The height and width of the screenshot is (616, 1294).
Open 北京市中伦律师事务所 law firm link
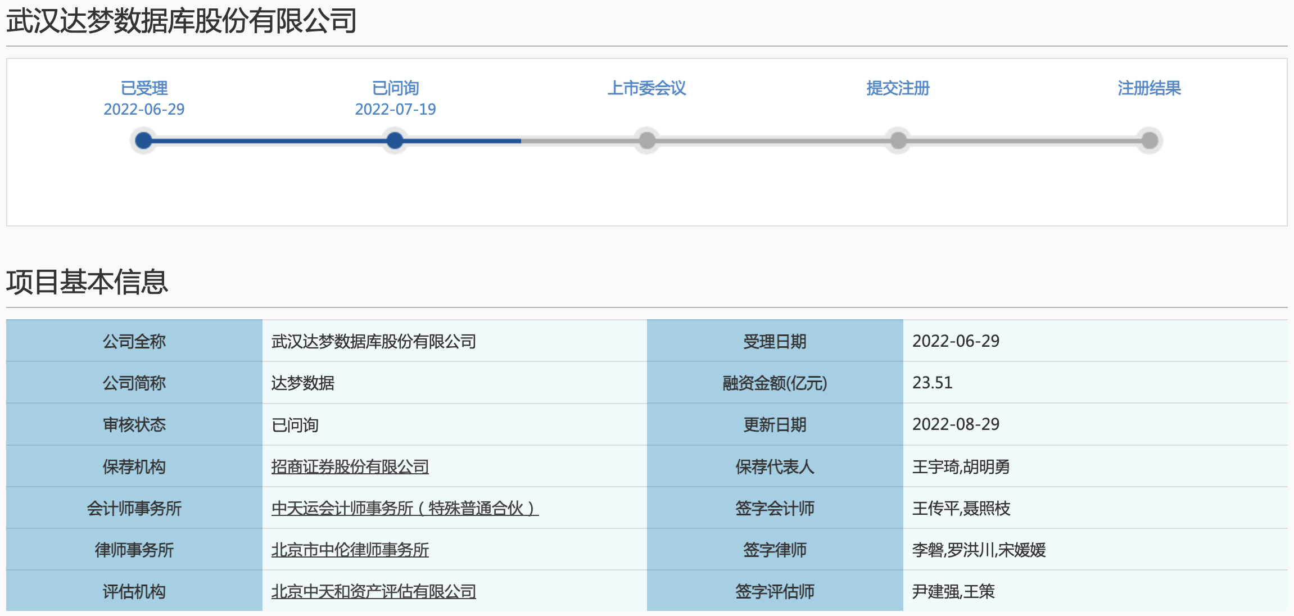[350, 550]
